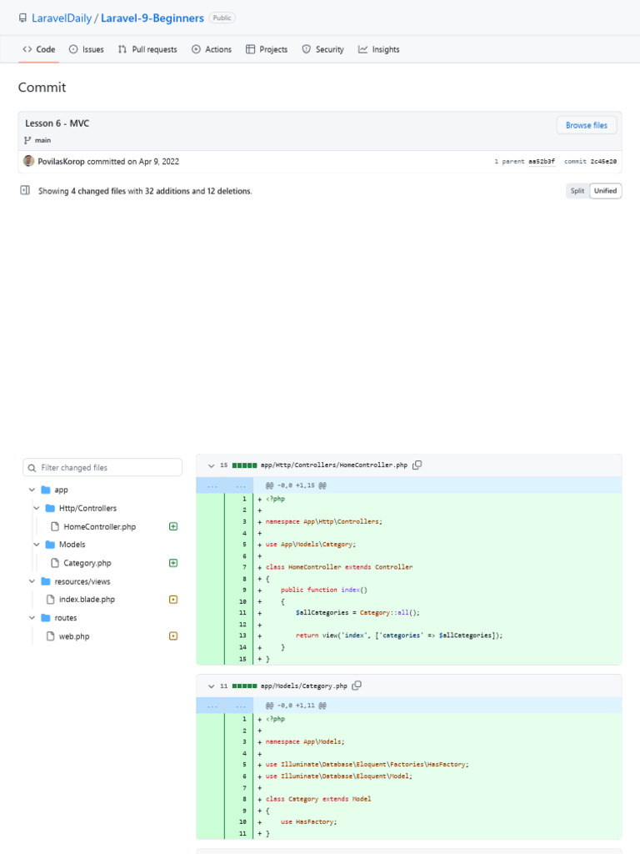
Task: Click the added-file badge next to Category.php
Action: click(173, 563)
